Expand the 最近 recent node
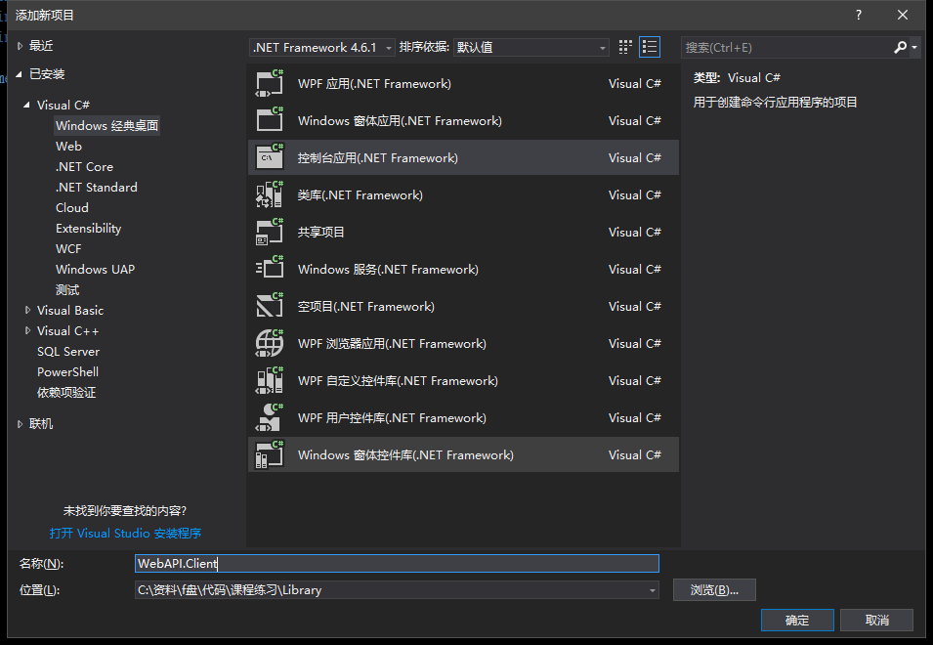Viewport: 933px width, 645px height. point(20,46)
